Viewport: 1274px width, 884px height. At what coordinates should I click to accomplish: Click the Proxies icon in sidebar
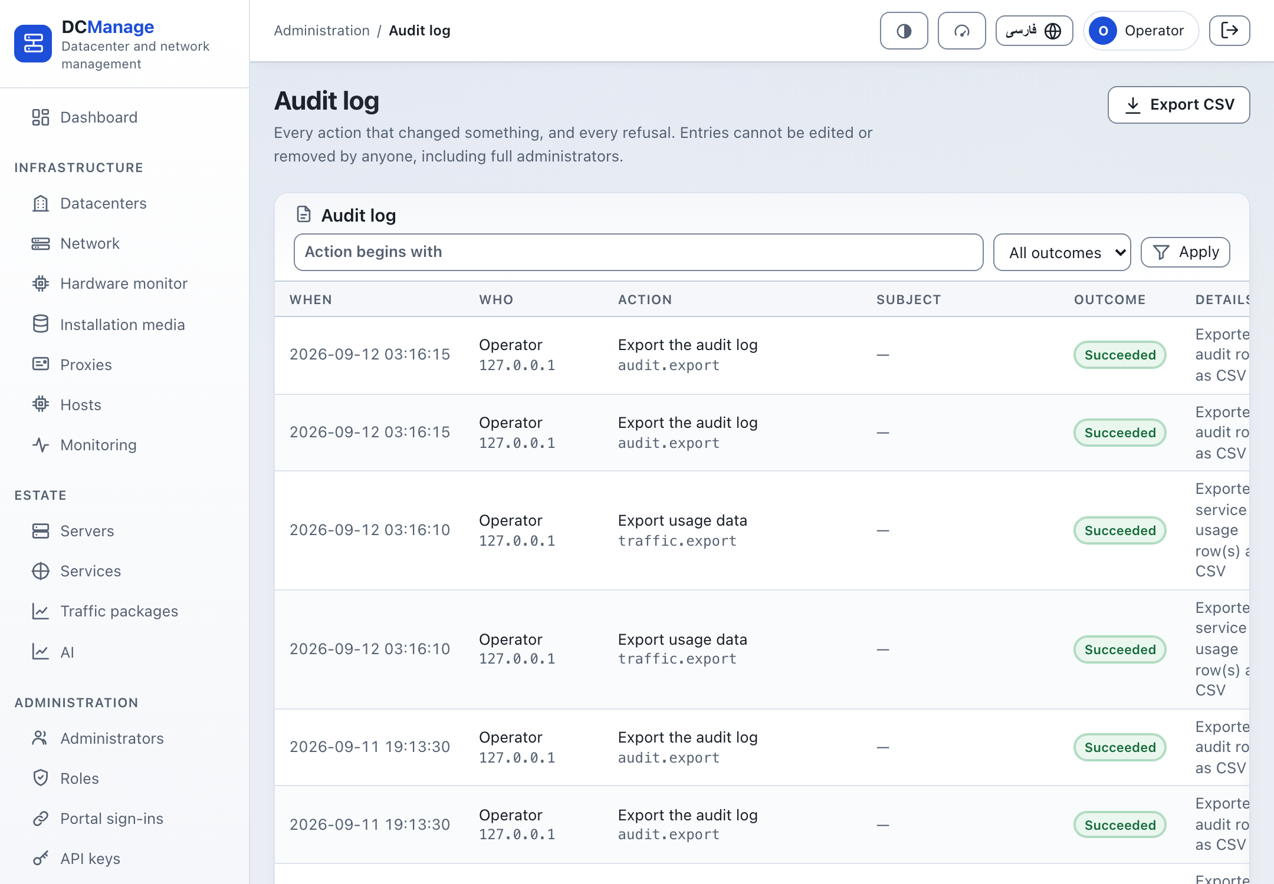pos(41,364)
